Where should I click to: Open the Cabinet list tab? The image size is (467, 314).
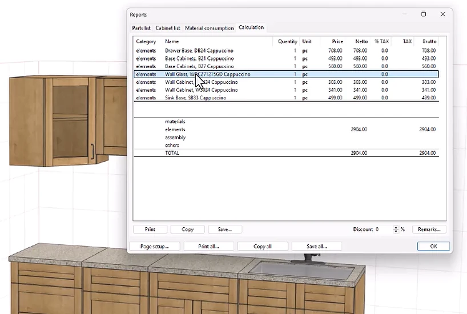coord(168,28)
